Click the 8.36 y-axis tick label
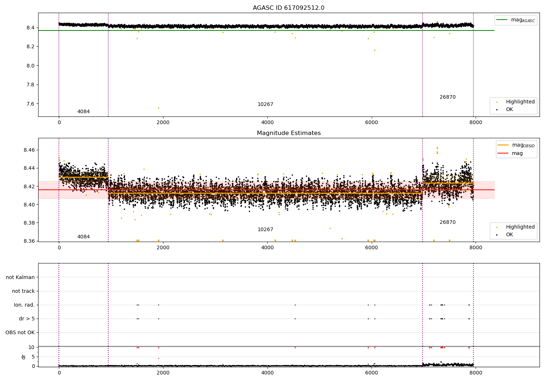The image size is (545, 381). 29,241
